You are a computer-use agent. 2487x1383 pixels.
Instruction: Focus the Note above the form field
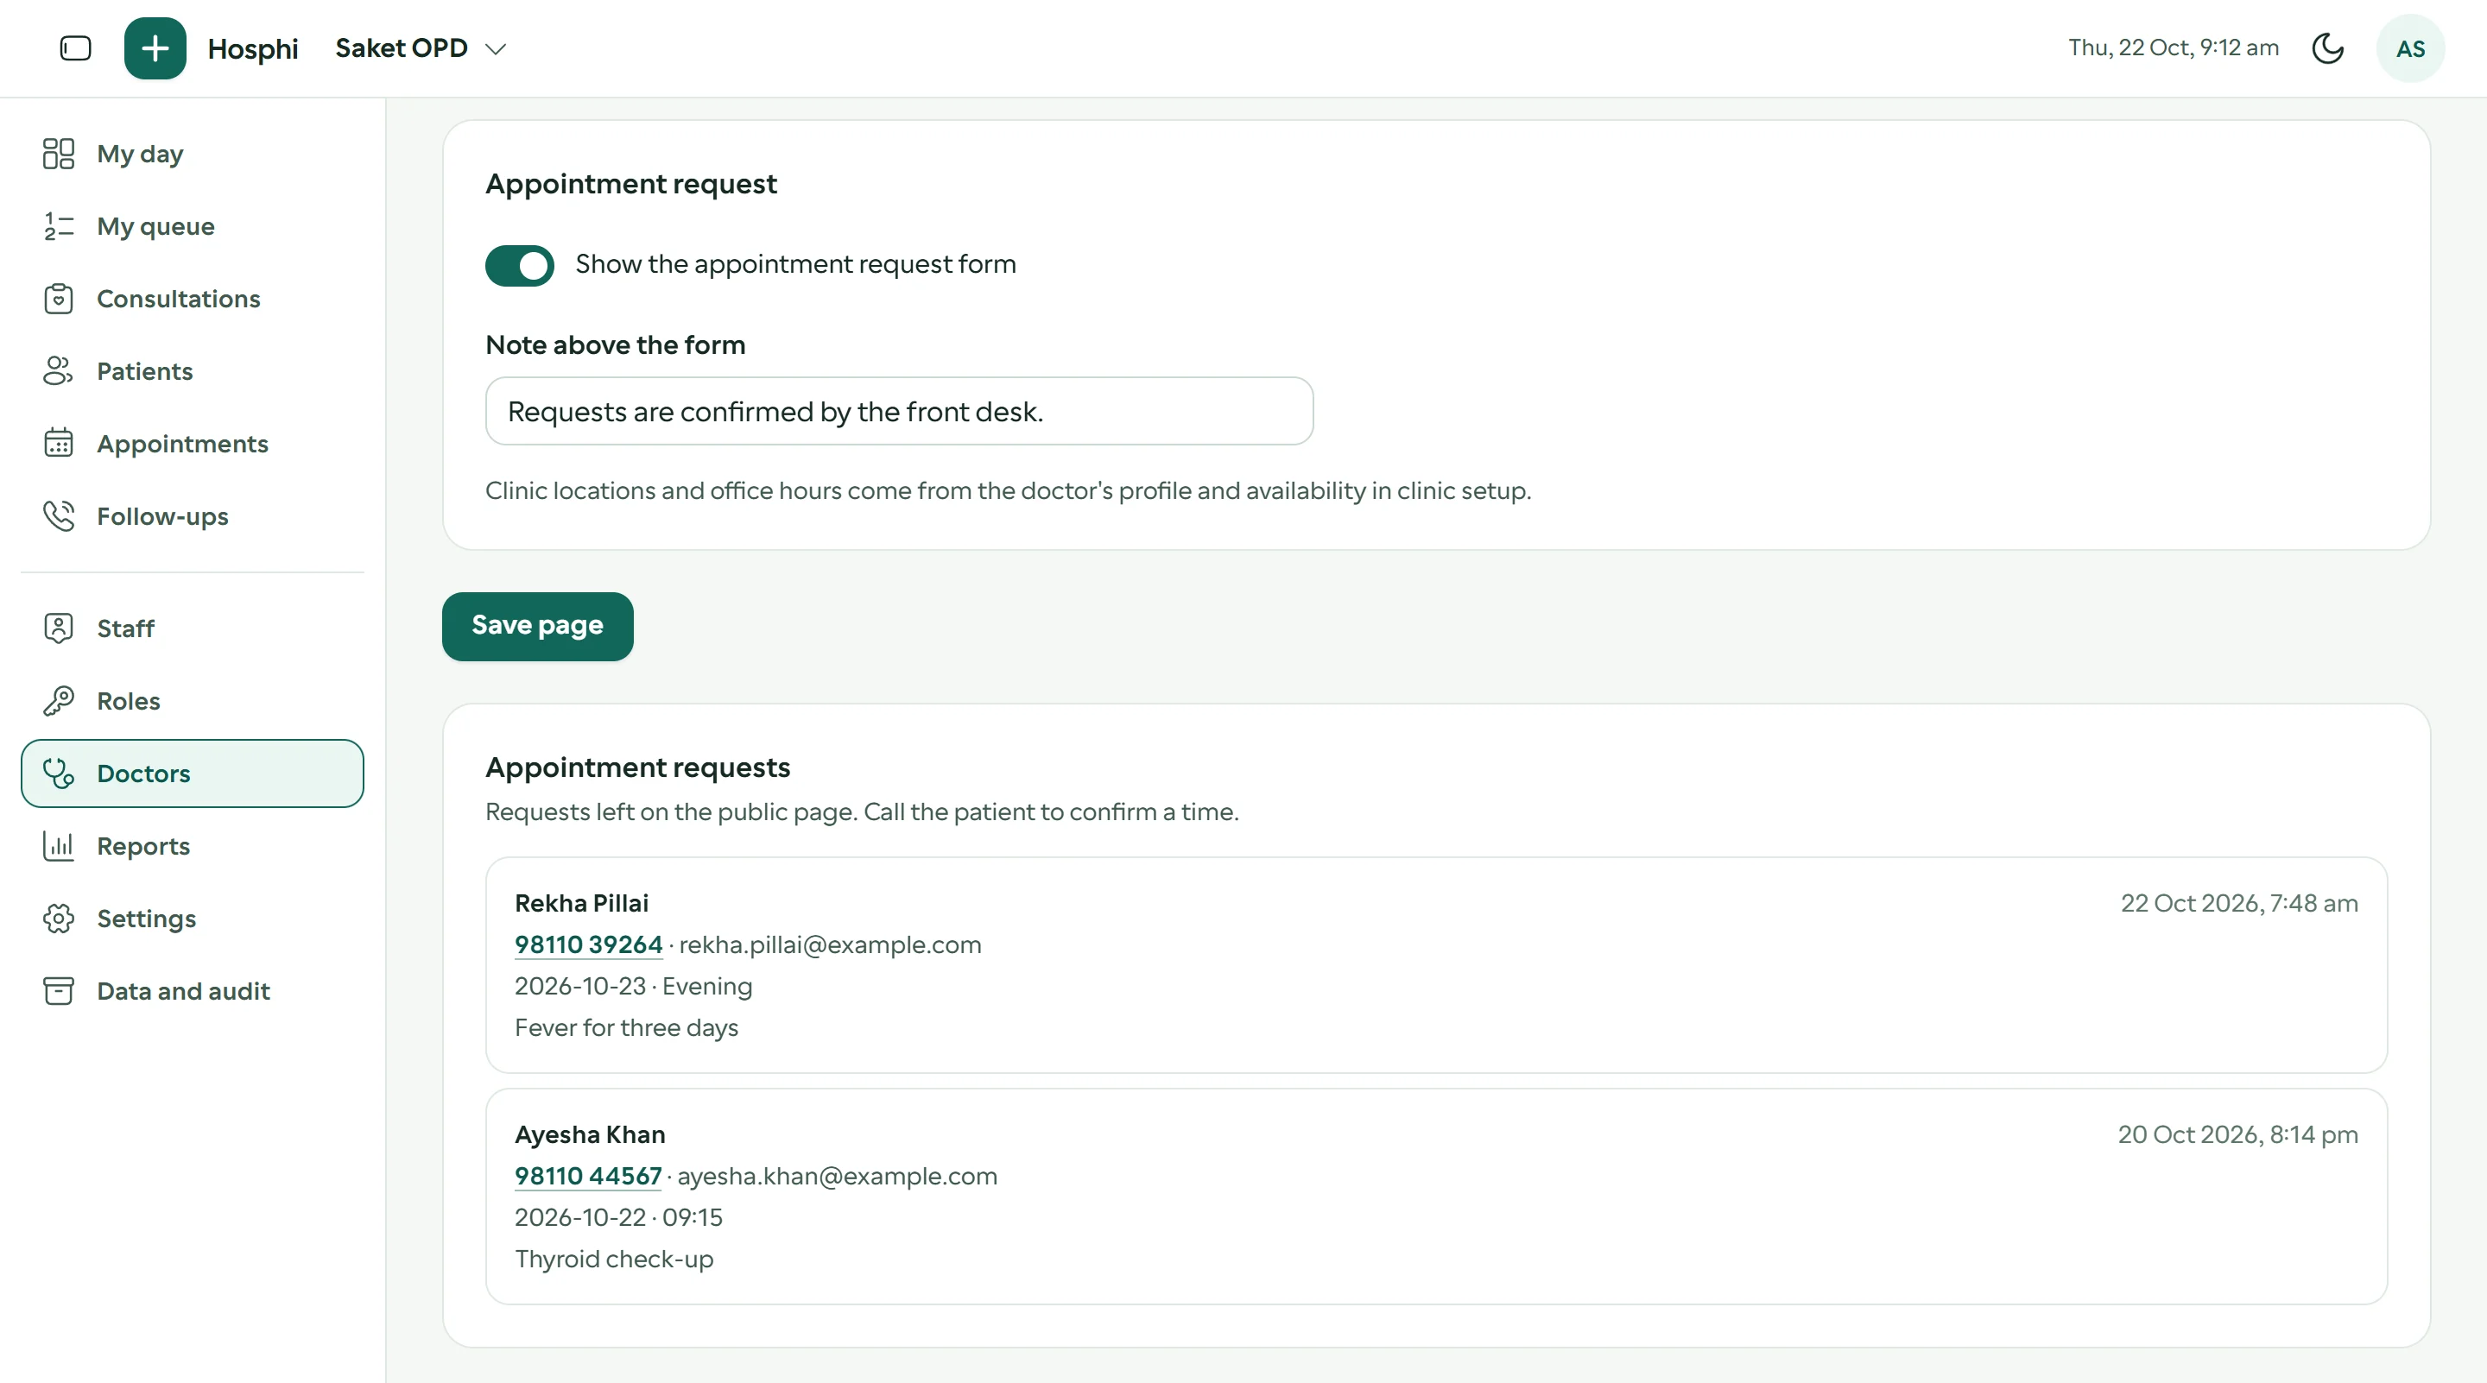coord(899,411)
